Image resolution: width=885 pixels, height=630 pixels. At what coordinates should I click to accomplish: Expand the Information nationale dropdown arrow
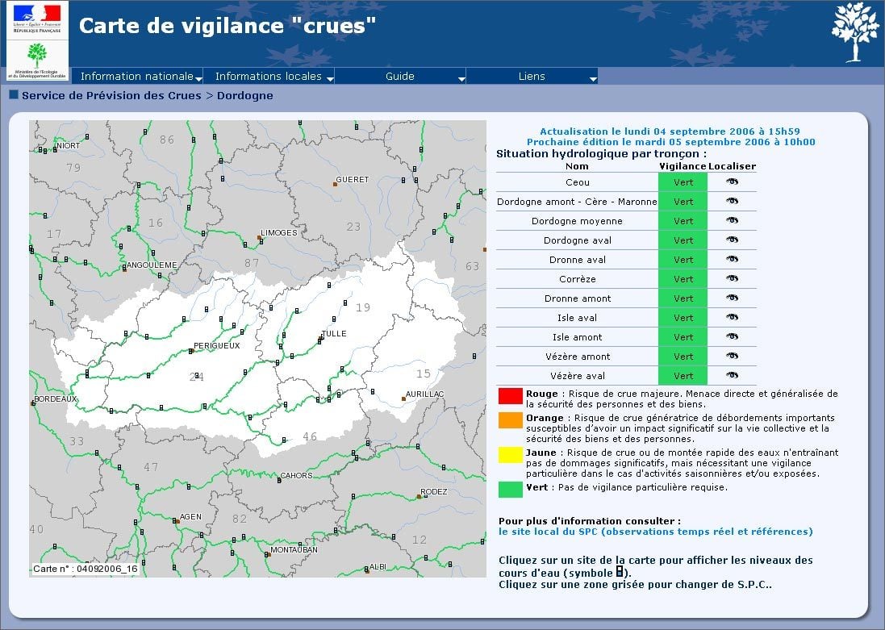[x=198, y=78]
